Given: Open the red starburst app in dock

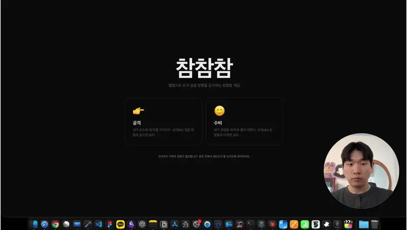Looking at the screenshot, I should pyautogui.click(x=272, y=224).
